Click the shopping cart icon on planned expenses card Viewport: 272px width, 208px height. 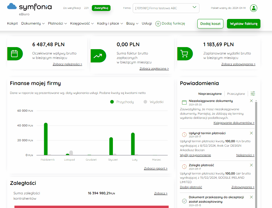184,54
